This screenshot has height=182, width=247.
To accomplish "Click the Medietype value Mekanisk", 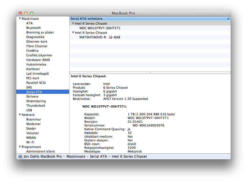I will [x=135, y=151].
